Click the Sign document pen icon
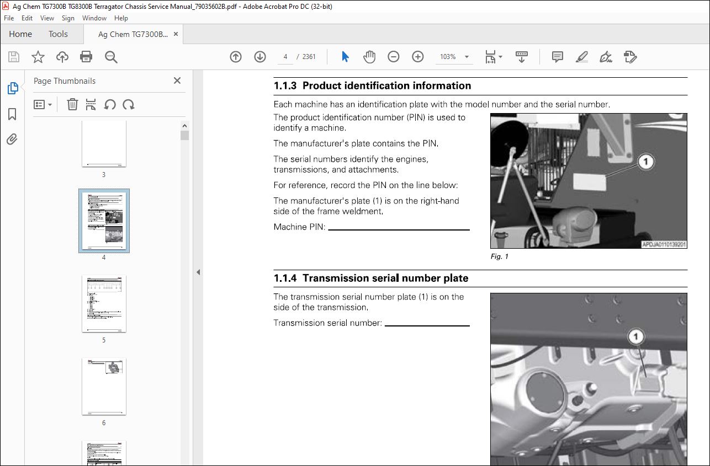The image size is (710, 466). (606, 57)
